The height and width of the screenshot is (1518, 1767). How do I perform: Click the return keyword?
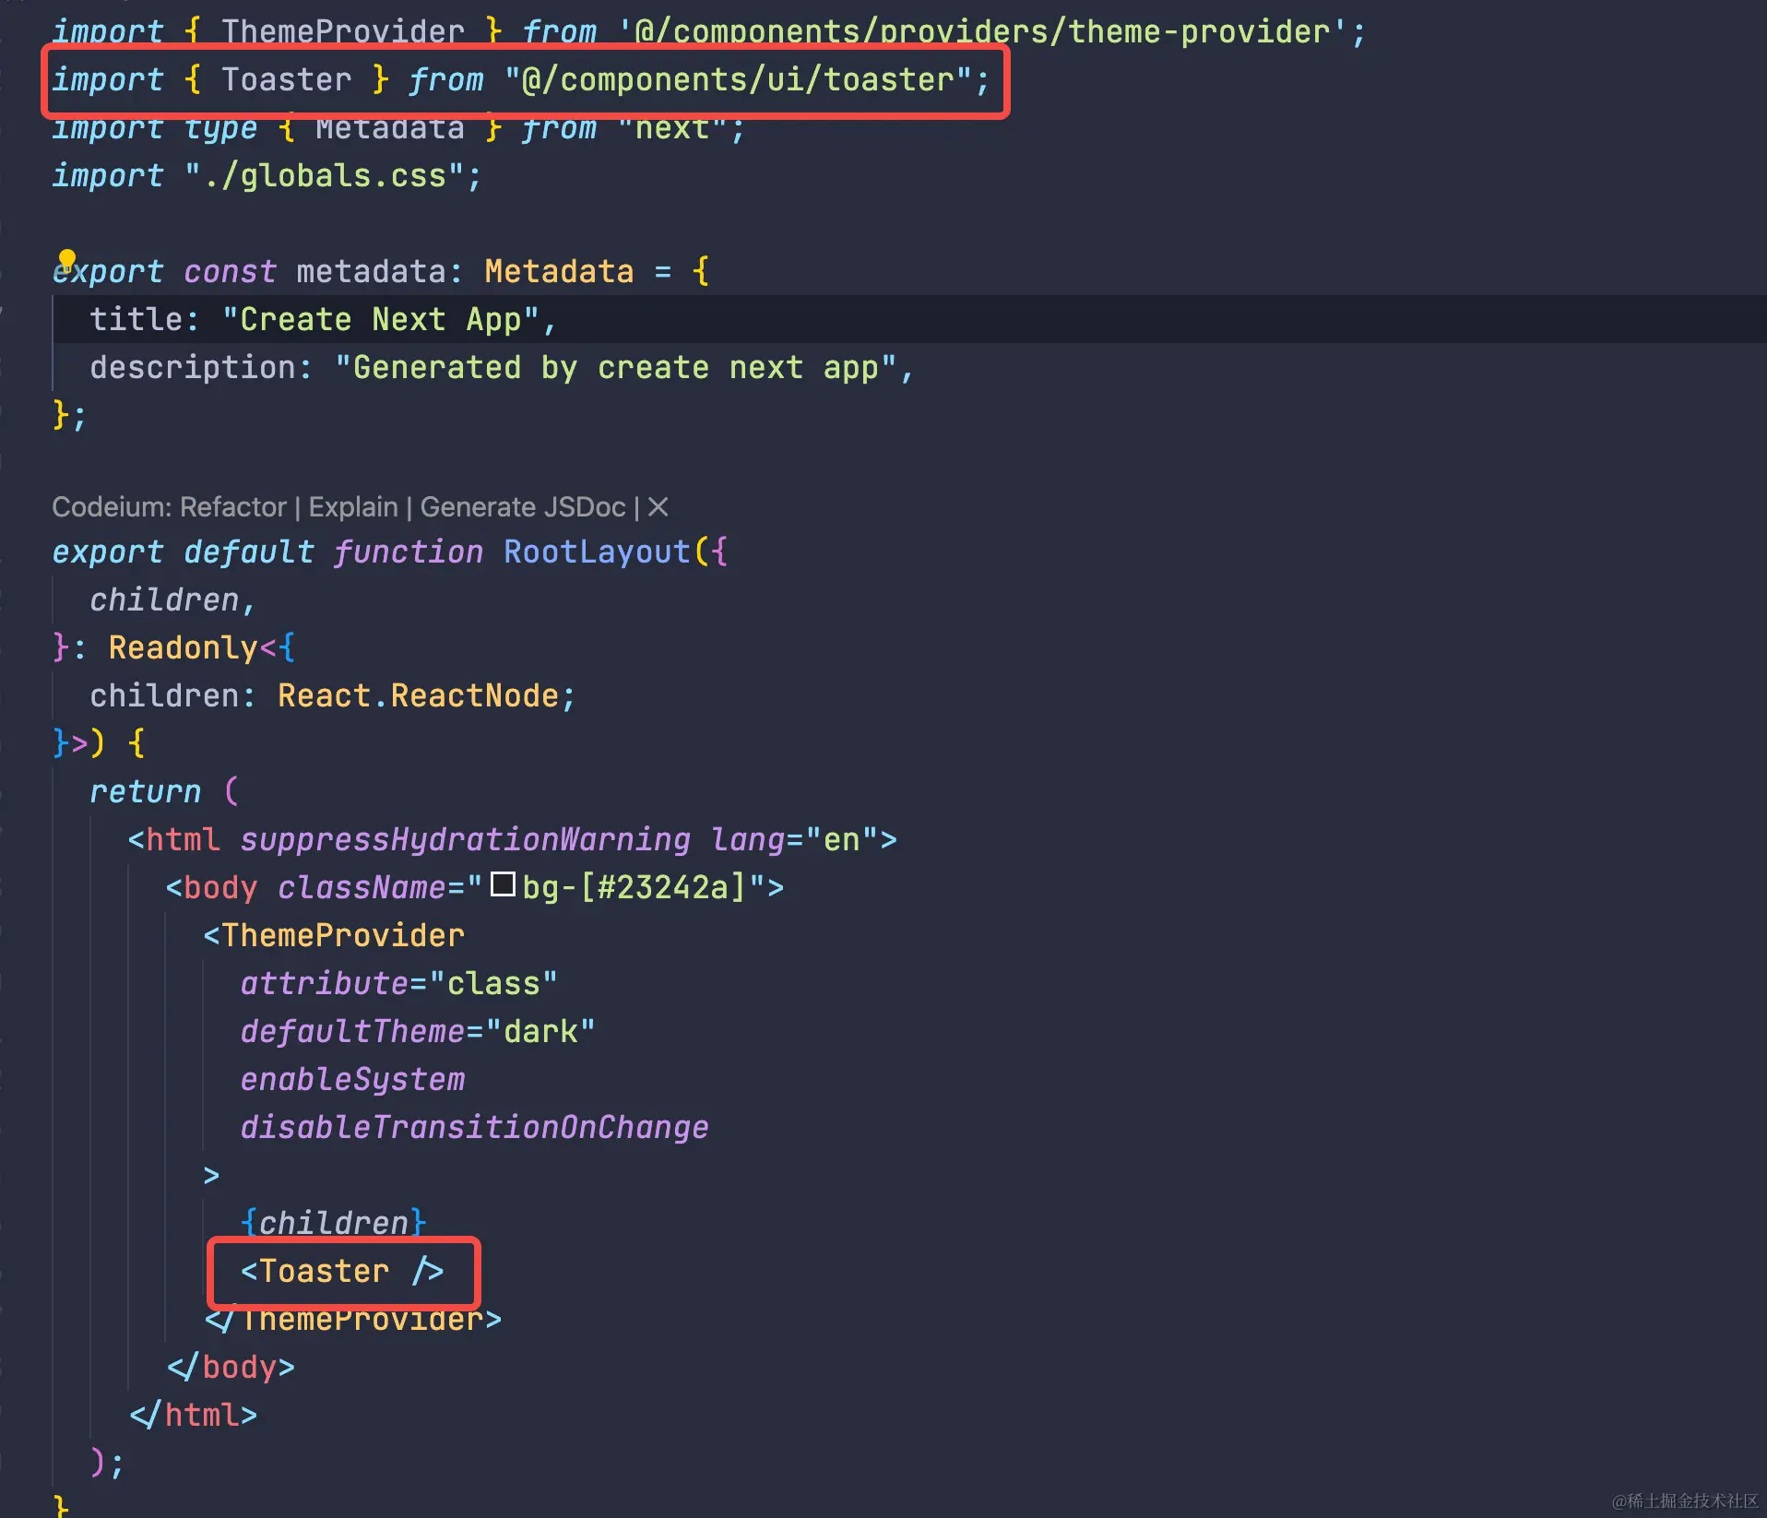click(145, 791)
